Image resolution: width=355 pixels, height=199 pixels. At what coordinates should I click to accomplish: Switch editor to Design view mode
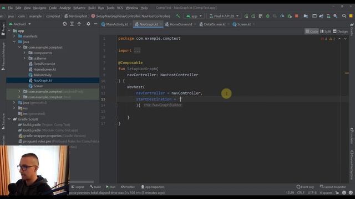point(340,32)
